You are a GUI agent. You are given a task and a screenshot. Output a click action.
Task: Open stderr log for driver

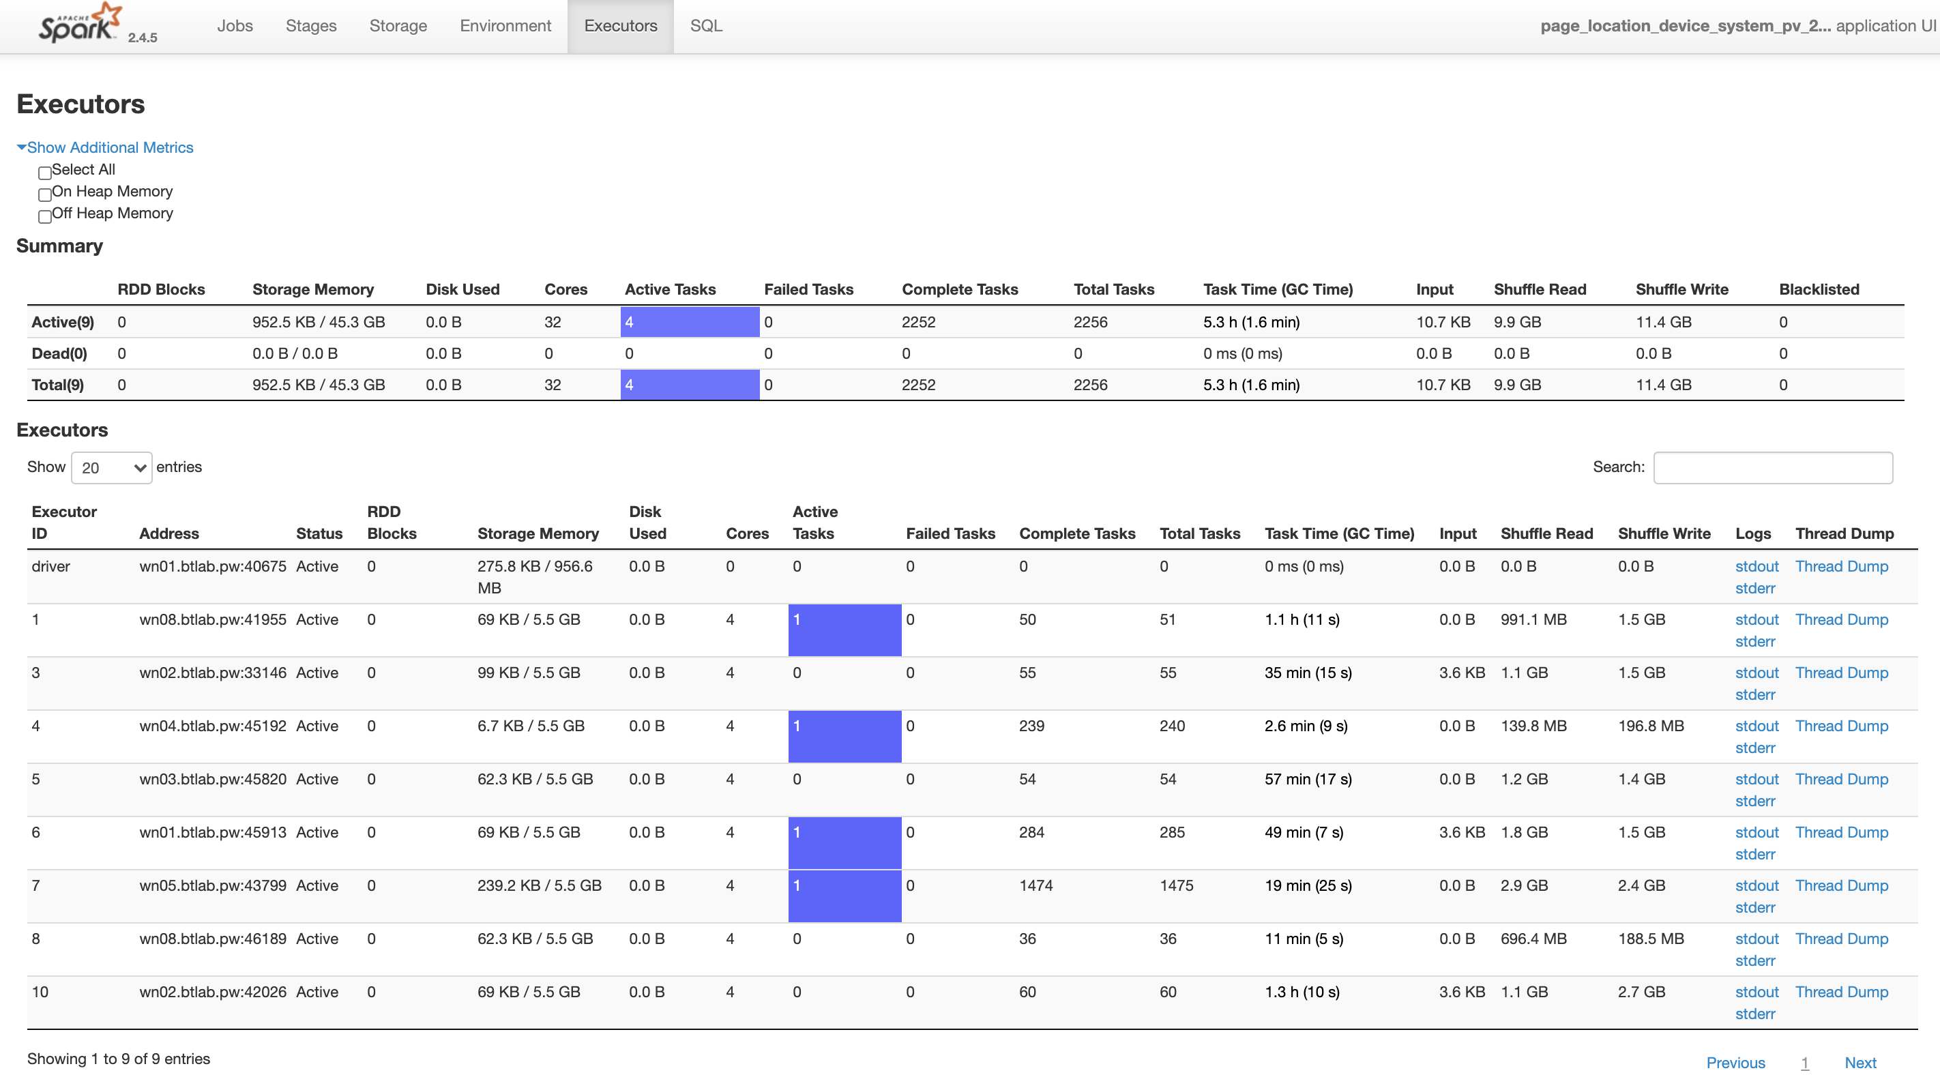coord(1754,589)
